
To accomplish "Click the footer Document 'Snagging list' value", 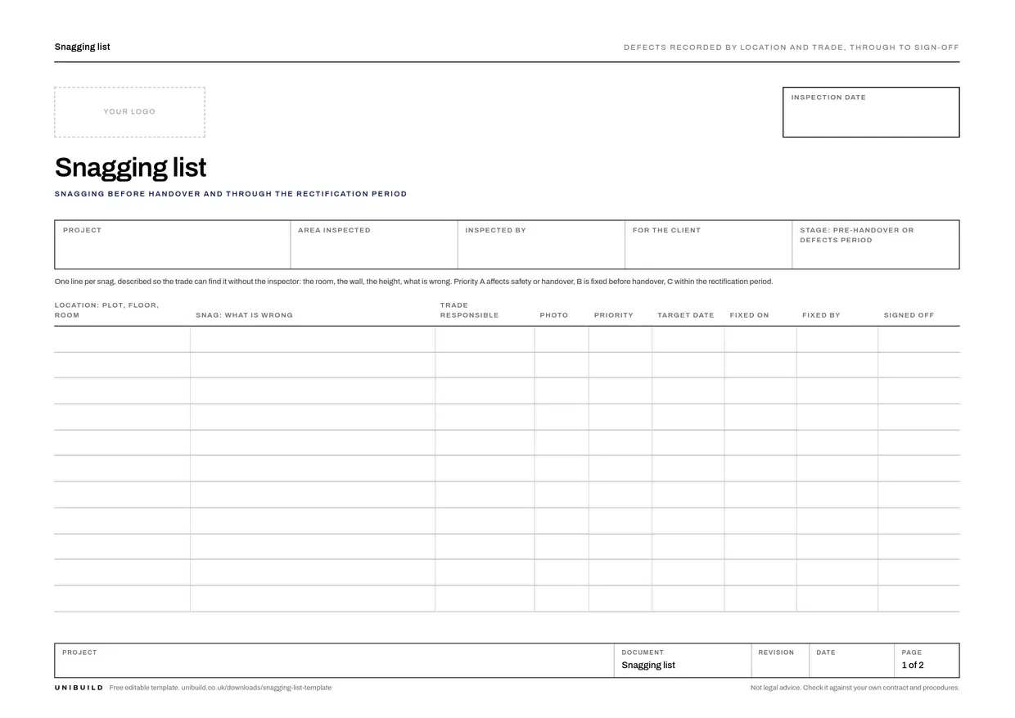I will click(648, 666).
